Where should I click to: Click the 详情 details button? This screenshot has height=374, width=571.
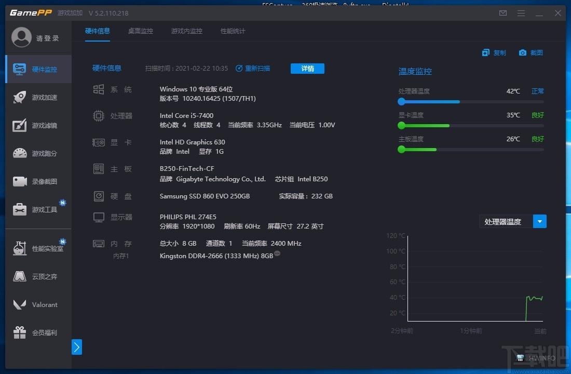[307, 69]
